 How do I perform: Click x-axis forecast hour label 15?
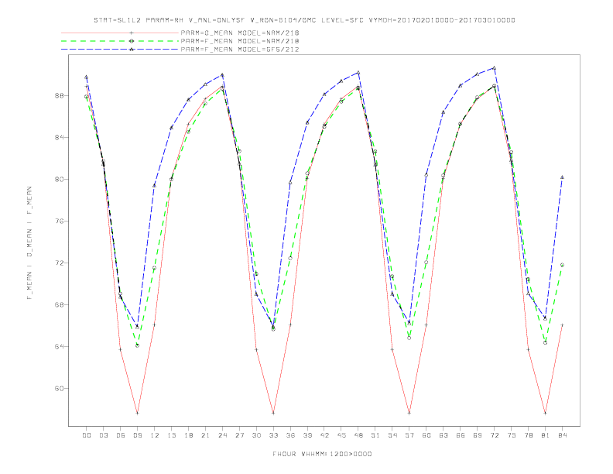[171, 435]
